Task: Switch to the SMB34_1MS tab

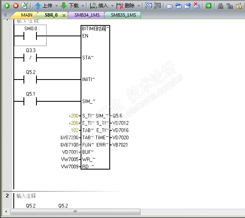Action: coord(87,15)
